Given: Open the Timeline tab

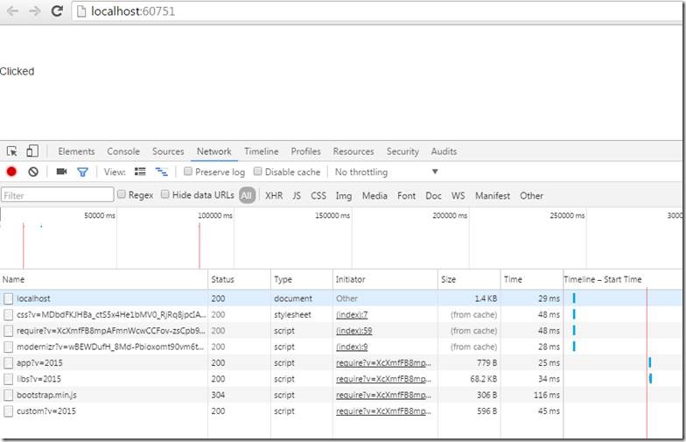Looking at the screenshot, I should pos(261,151).
